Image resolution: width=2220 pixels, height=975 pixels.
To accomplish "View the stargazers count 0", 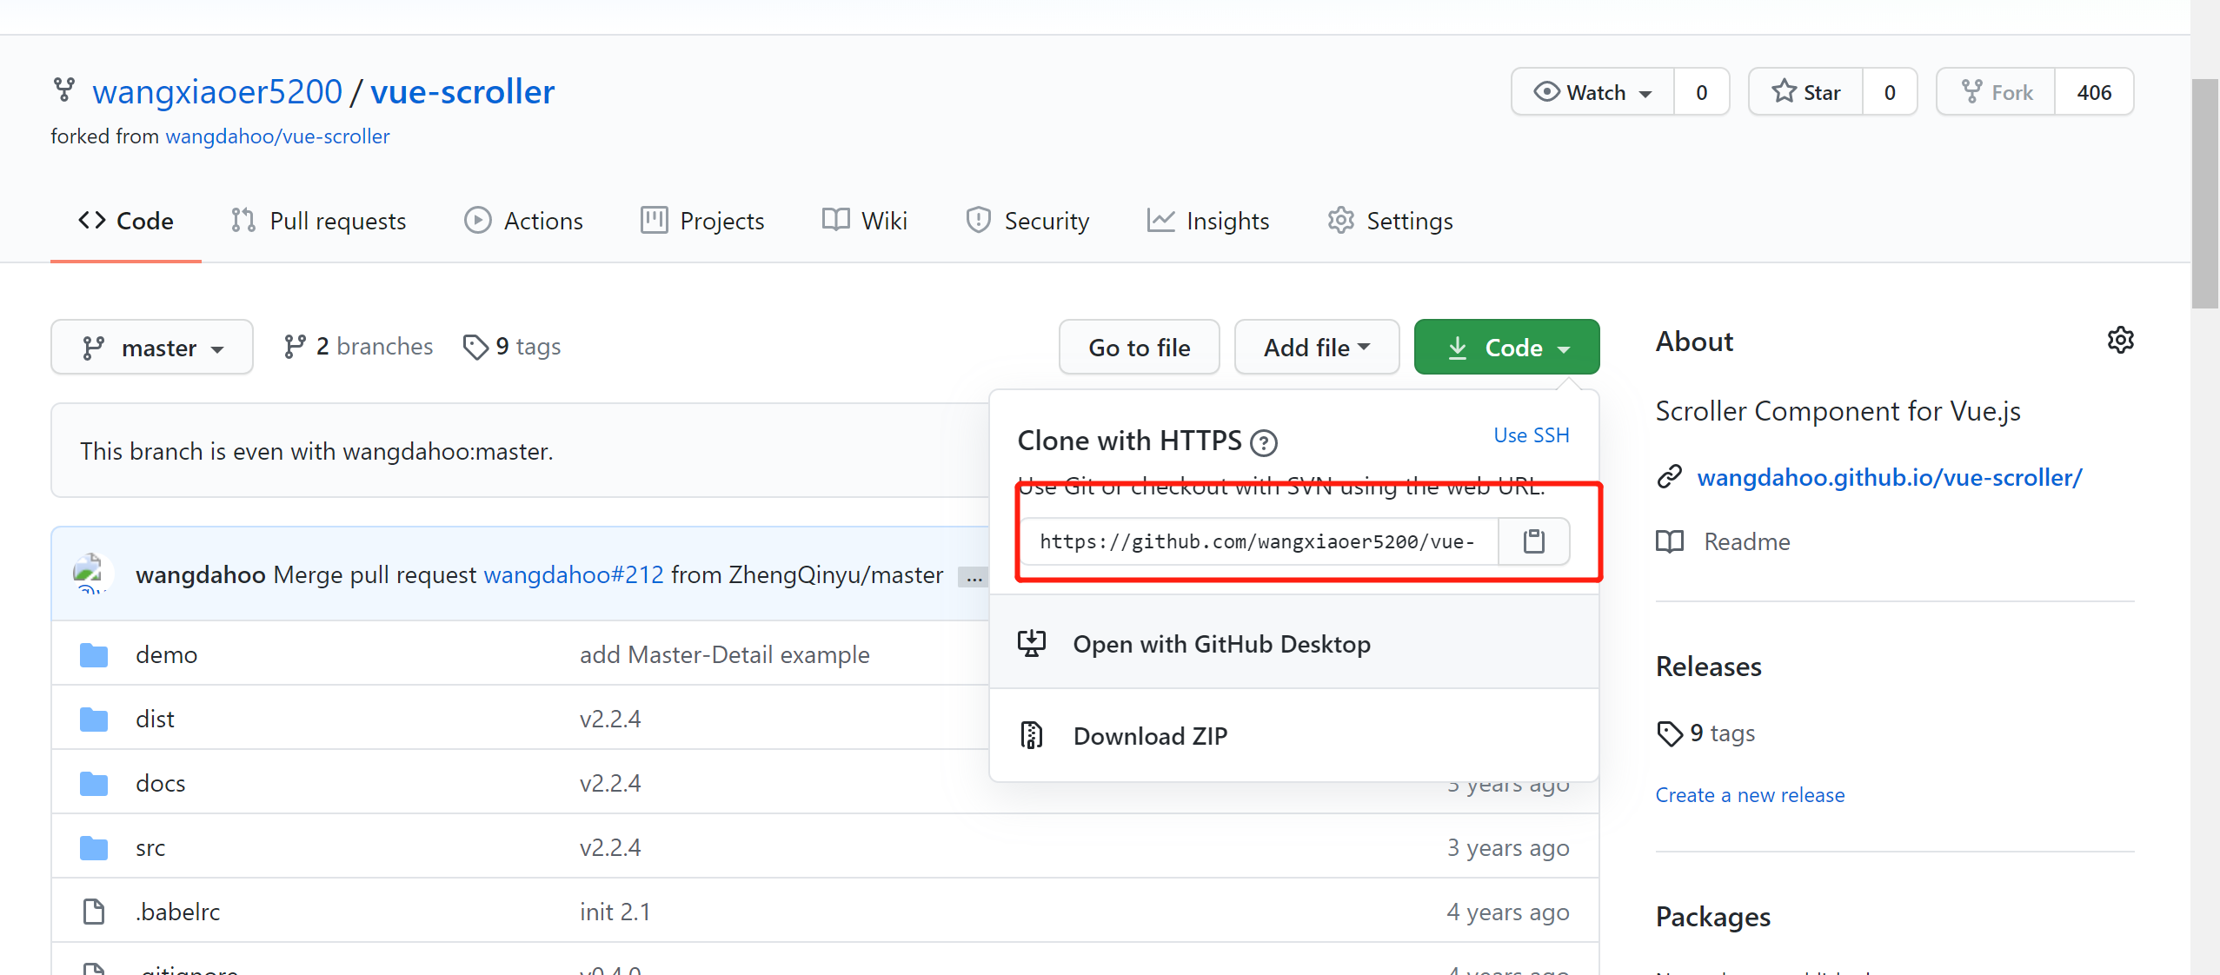I will click(1890, 92).
